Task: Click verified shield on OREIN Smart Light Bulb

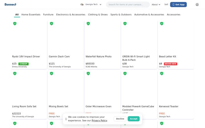Action: click(125, 24)
